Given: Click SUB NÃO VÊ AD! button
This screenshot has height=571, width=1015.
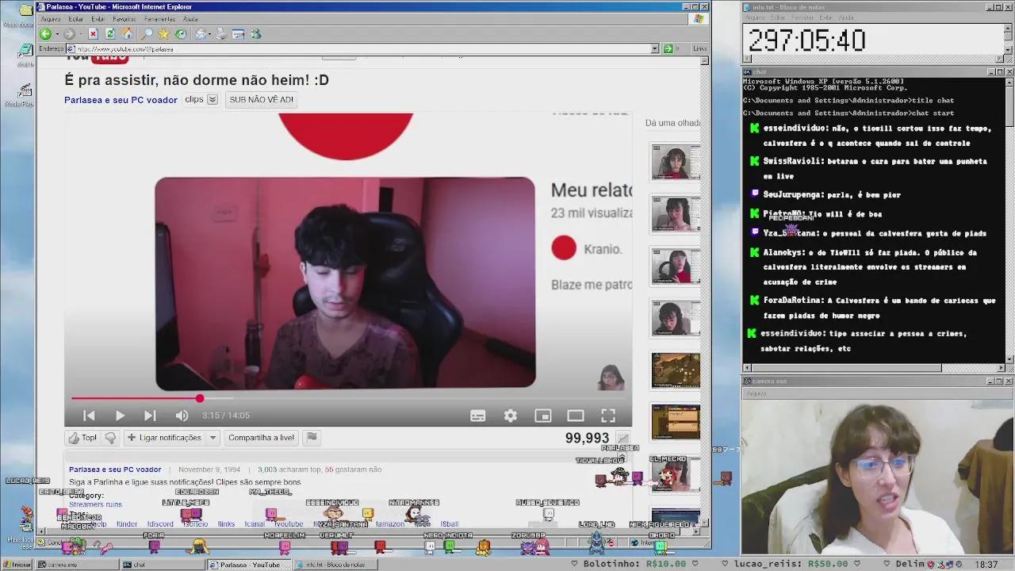Looking at the screenshot, I should click(261, 100).
